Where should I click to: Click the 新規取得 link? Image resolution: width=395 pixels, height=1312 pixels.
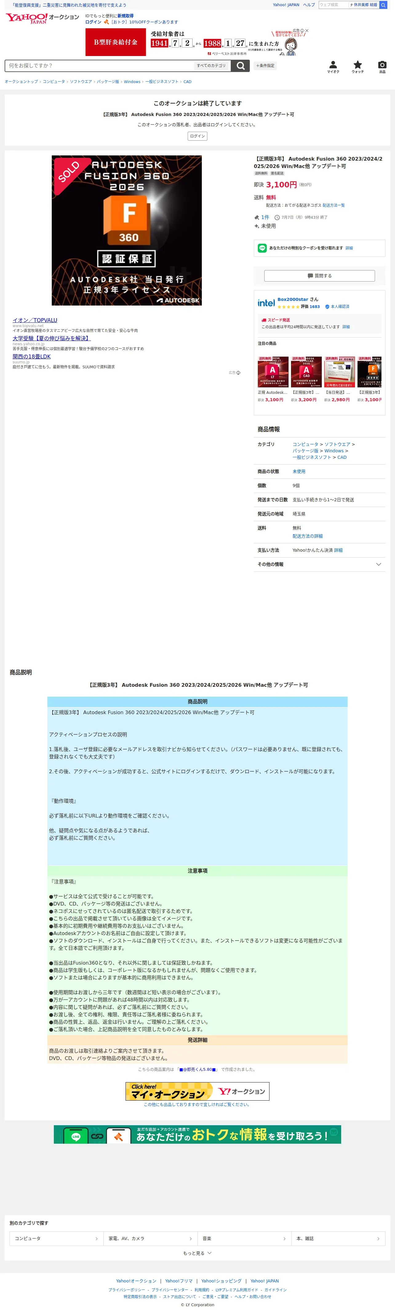point(125,16)
